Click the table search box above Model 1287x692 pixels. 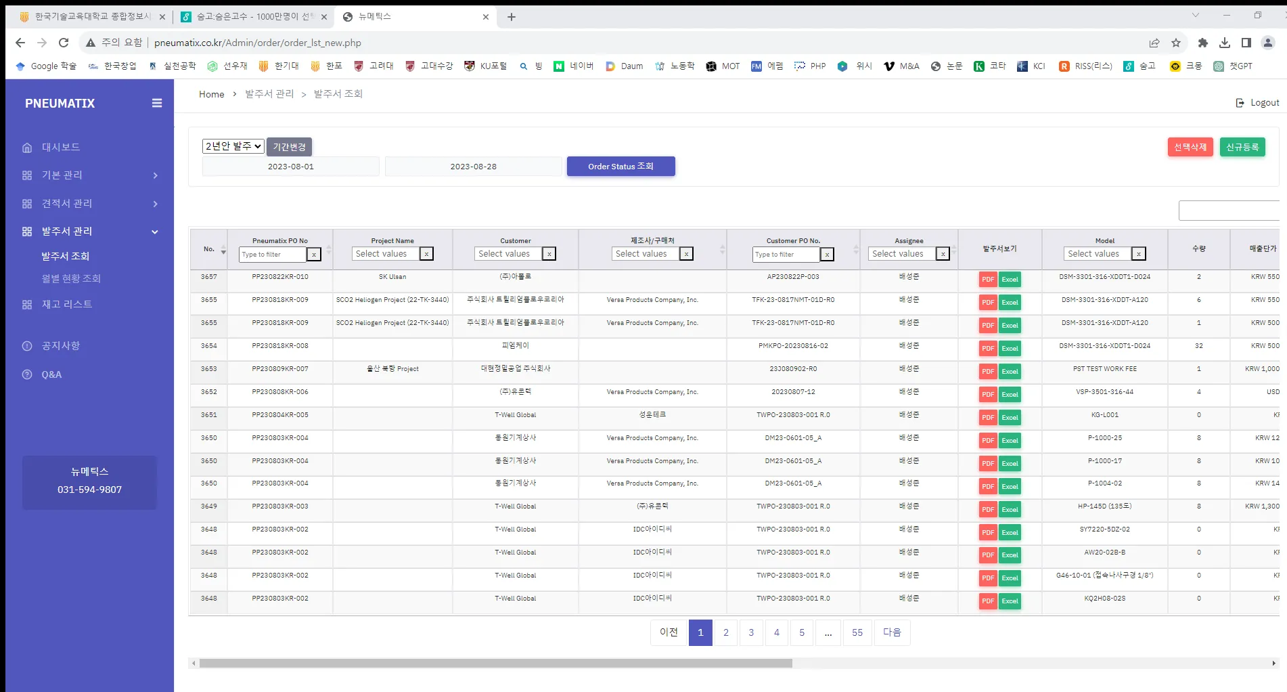point(1229,211)
